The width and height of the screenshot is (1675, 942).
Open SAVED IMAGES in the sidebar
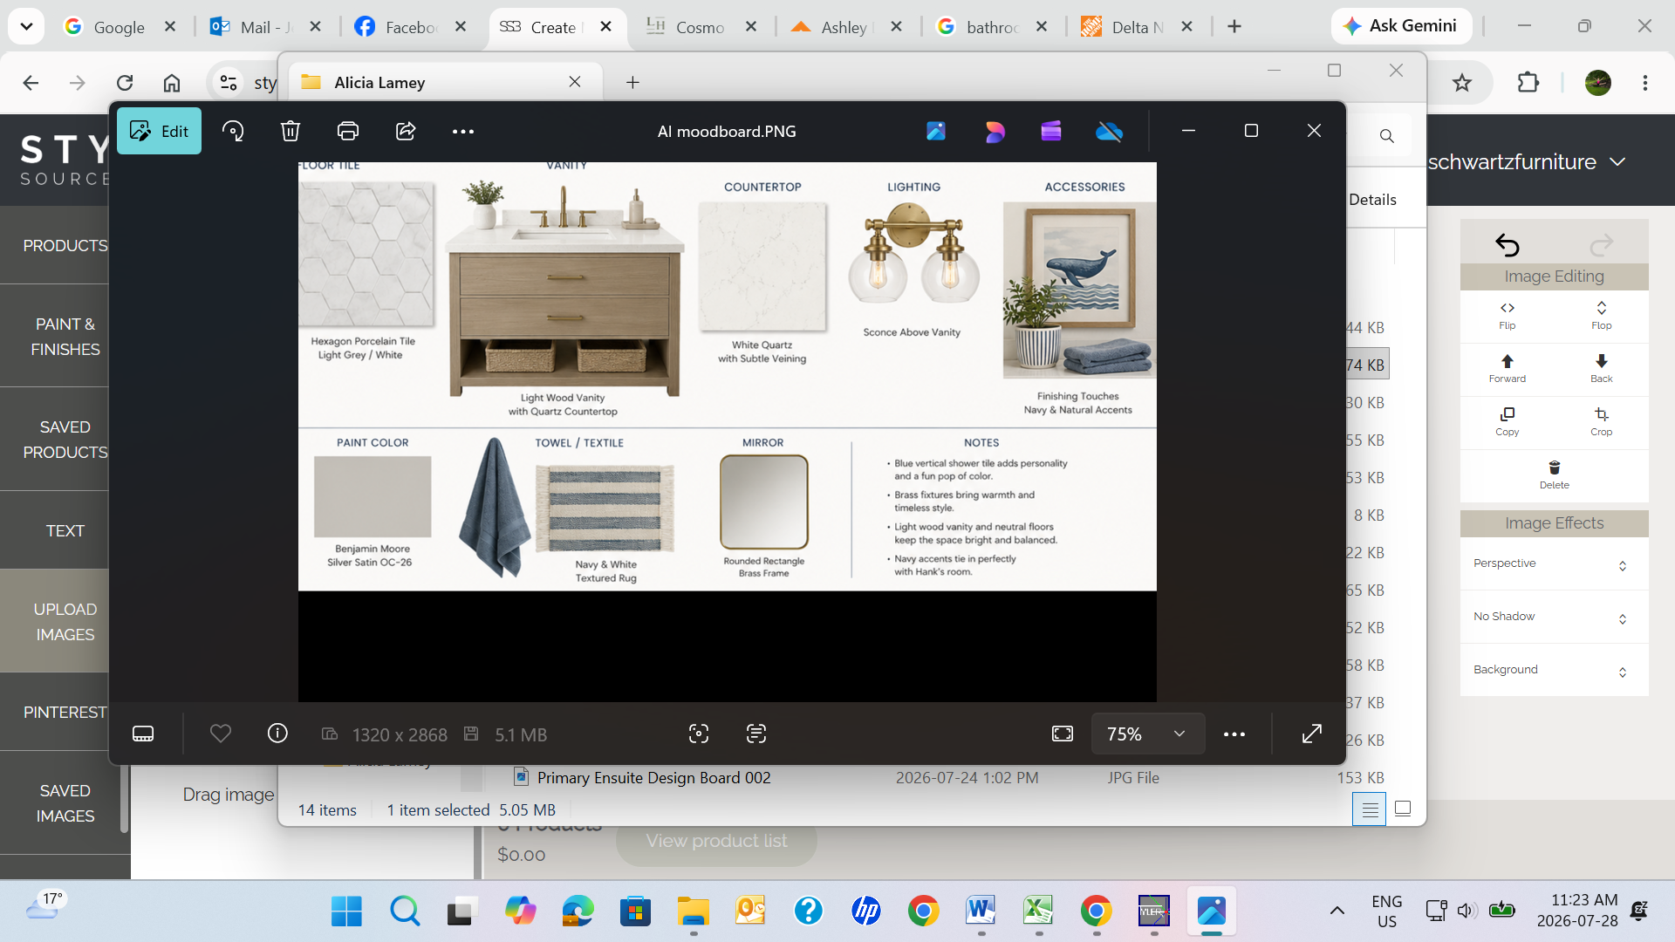(x=65, y=803)
